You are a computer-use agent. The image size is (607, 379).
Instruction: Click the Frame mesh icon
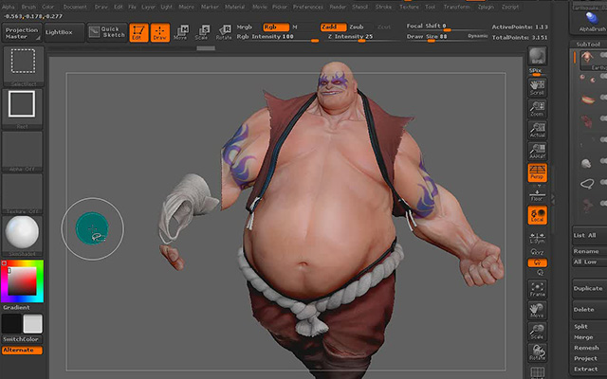(x=538, y=289)
